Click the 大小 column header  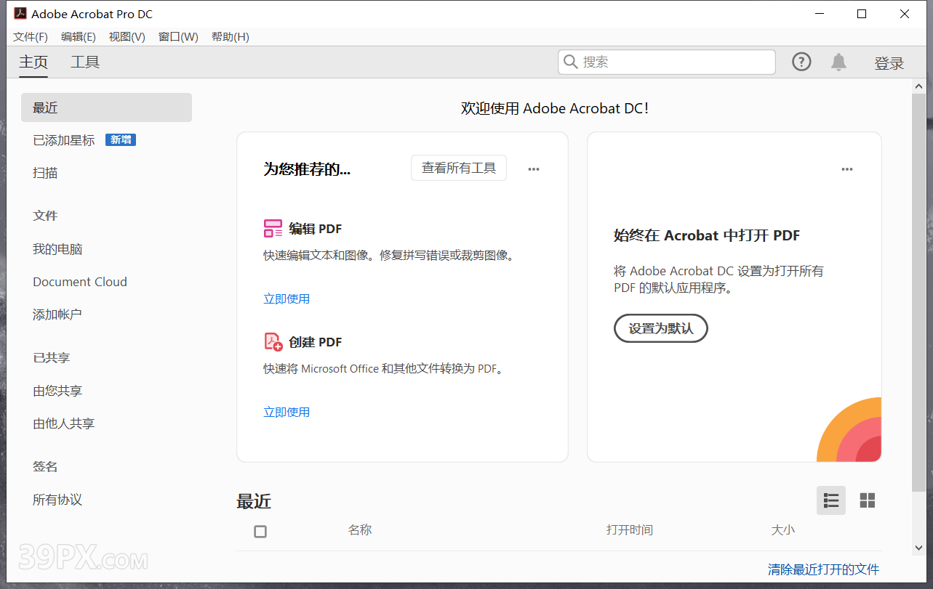coord(783,530)
